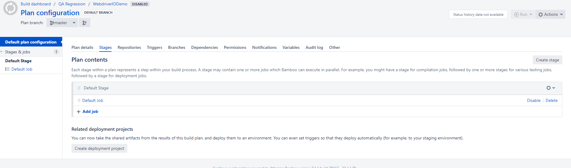Disable the Default Job
The width and height of the screenshot is (571, 168).
coord(534,101)
